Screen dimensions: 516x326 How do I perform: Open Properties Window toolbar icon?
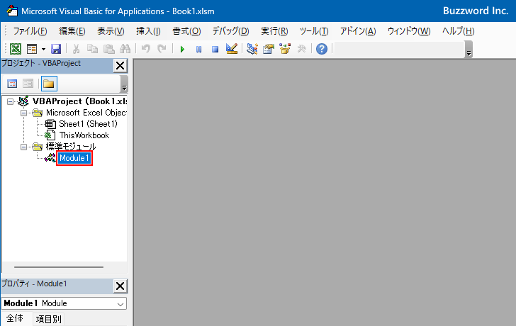269,49
